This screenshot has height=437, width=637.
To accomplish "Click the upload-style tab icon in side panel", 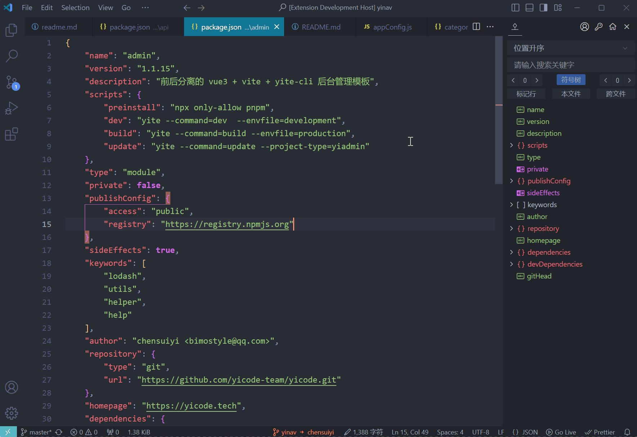I will [x=515, y=27].
